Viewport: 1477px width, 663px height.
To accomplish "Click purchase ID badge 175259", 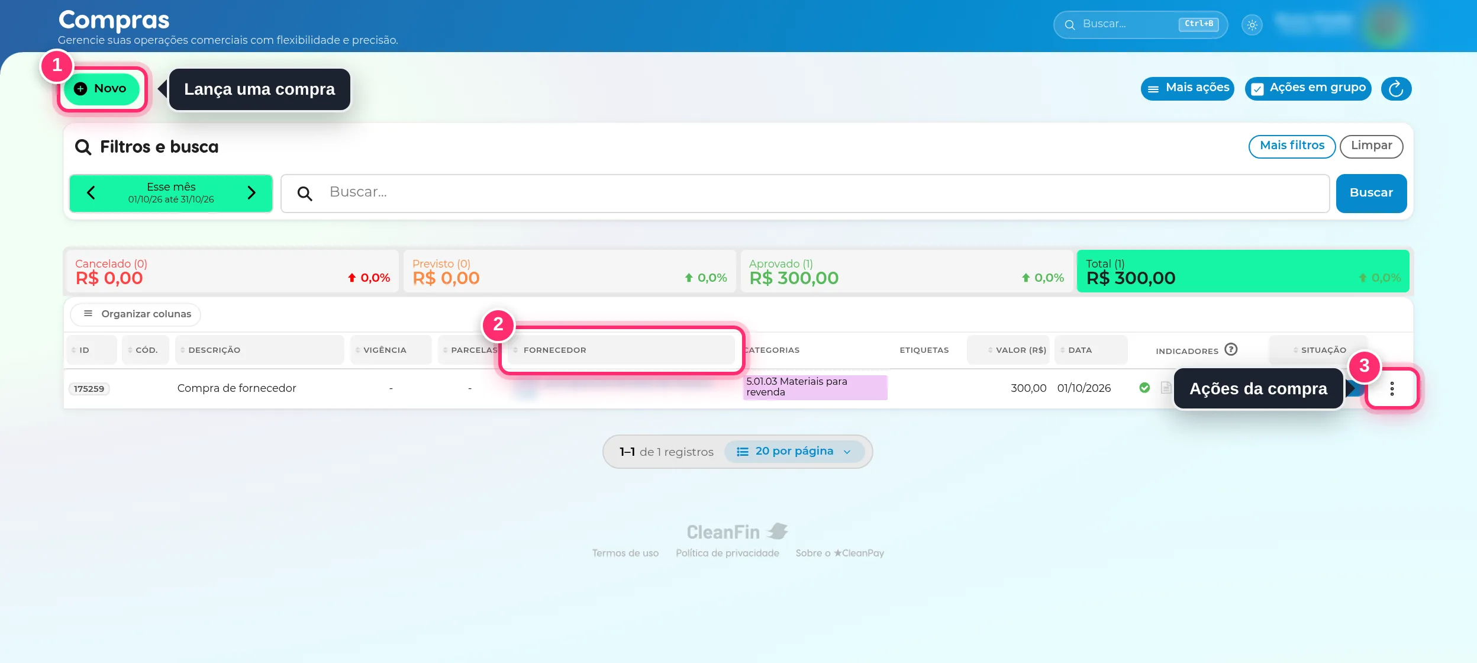I will pos(89,389).
